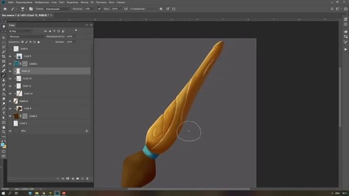This screenshot has height=196, width=349.
Task: Open the Изображение menu
Action: 42,2
